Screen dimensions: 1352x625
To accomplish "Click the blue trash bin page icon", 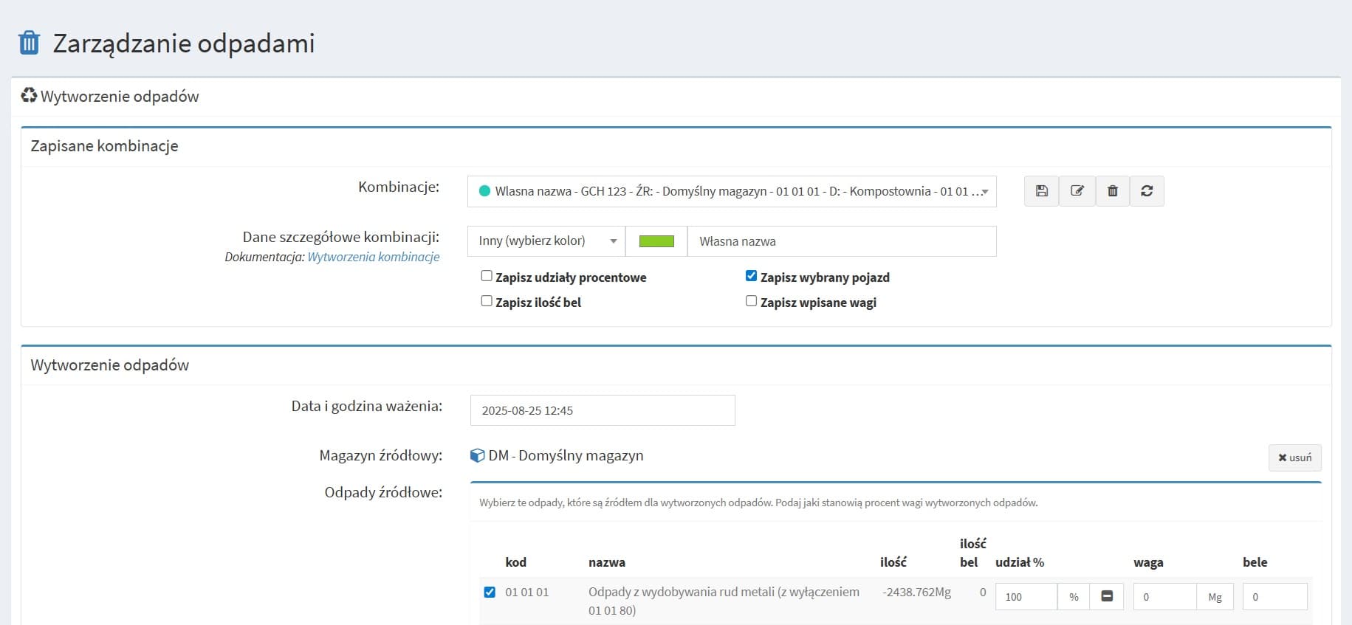I will [x=29, y=43].
